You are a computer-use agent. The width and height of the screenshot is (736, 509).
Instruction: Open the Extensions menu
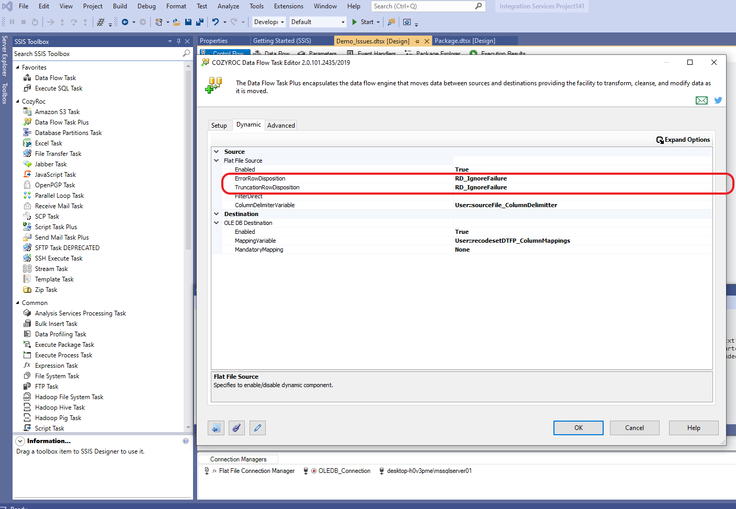tap(289, 6)
